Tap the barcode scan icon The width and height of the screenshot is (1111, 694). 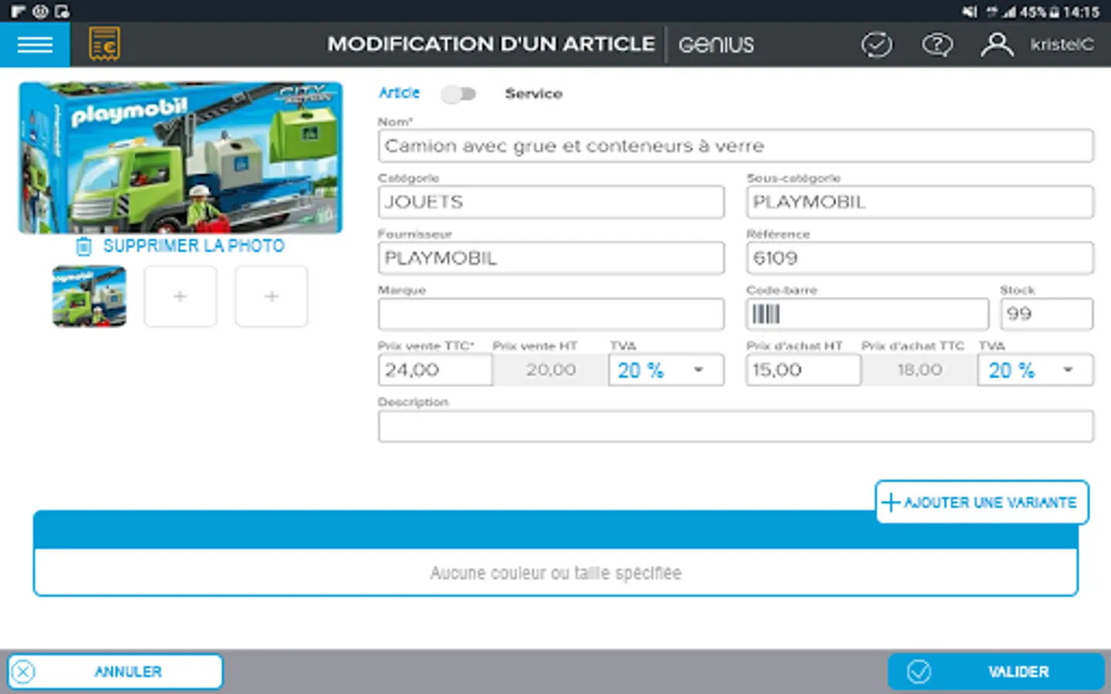[x=766, y=314]
